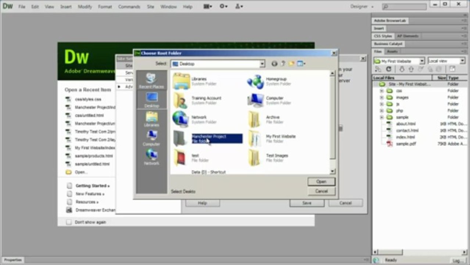Select sample.pdf in Files panel
Viewport: 470px width, 265px height.
click(406, 144)
